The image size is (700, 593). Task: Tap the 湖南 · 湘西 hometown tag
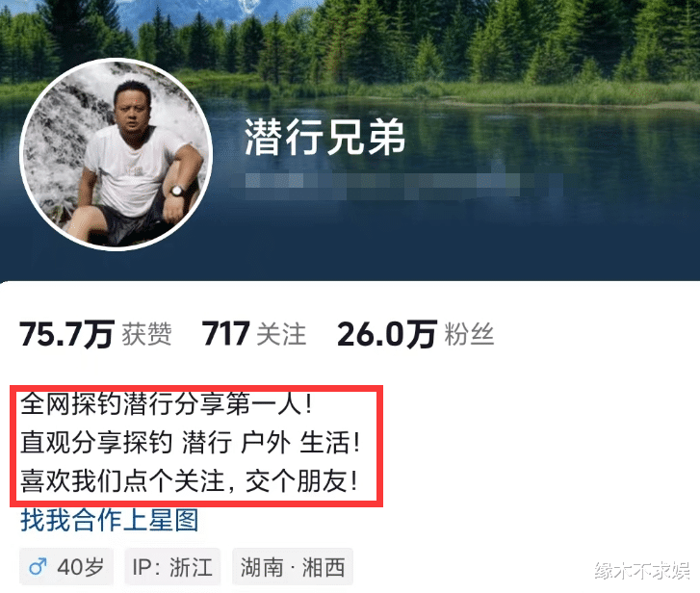(293, 567)
